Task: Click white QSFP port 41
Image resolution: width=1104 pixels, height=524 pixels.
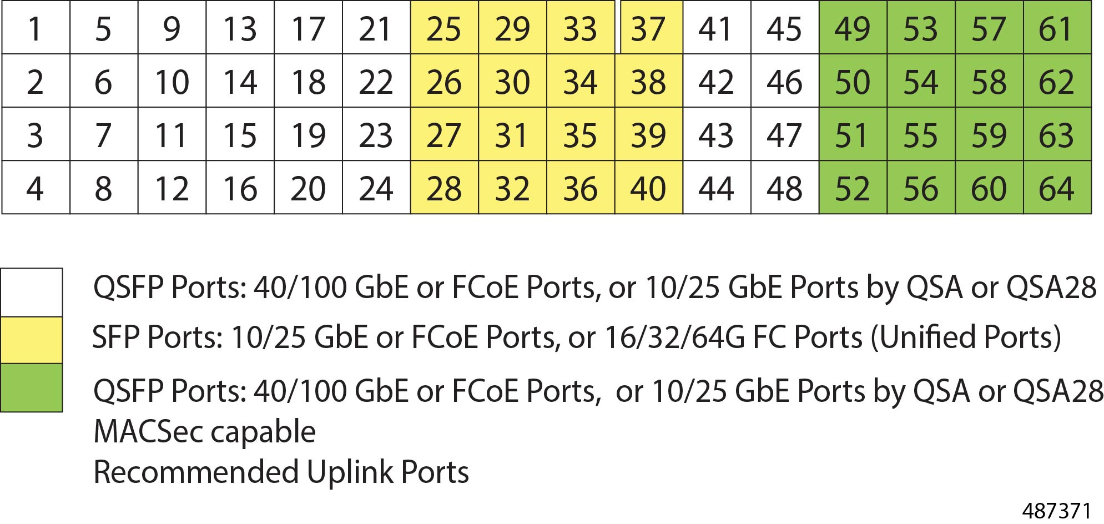Action: pyautogui.click(x=717, y=28)
